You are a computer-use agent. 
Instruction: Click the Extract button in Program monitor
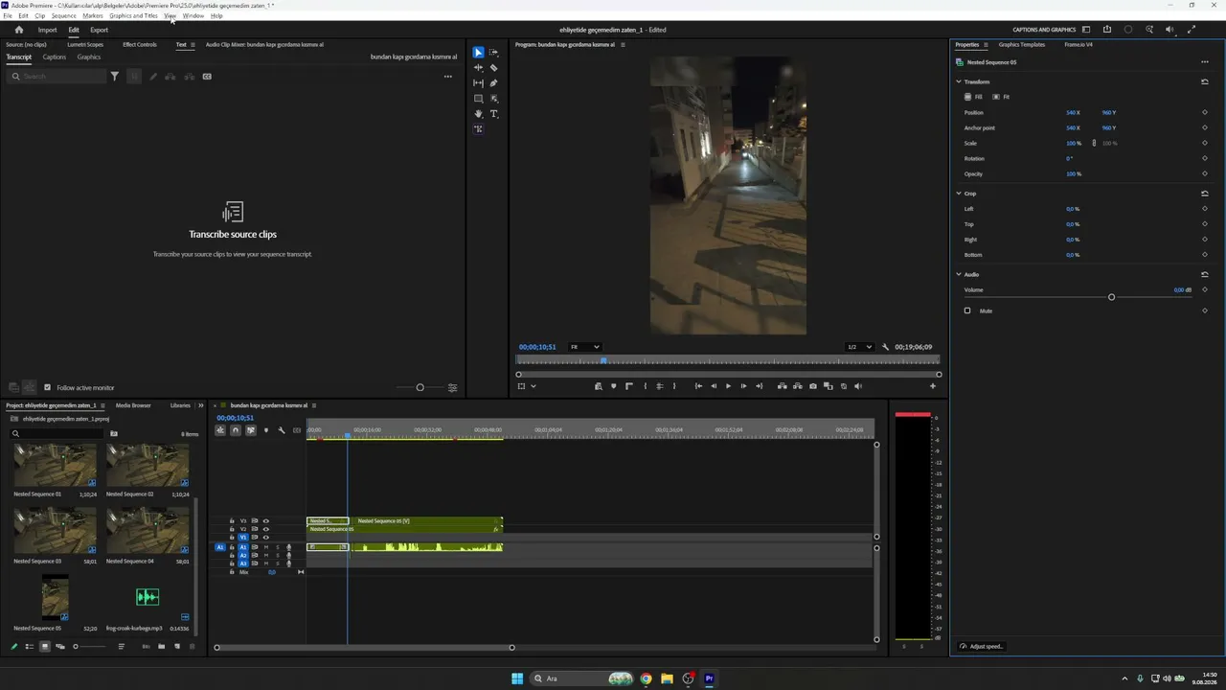(798, 386)
